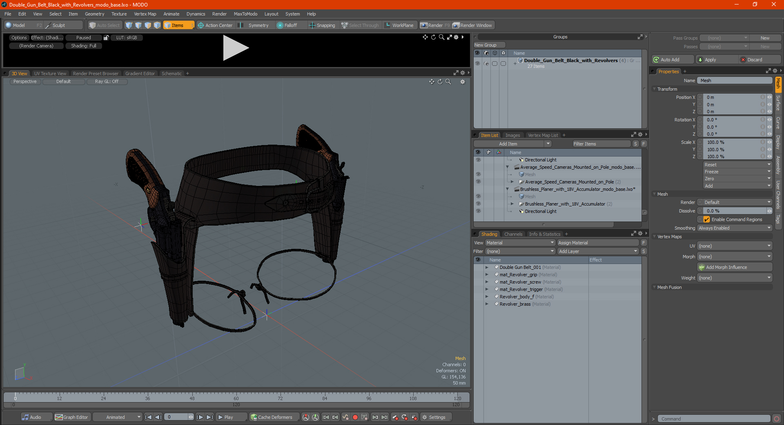Image resolution: width=784 pixels, height=425 pixels.
Task: Select Polygons selection mode icon
Action: [x=148, y=25]
